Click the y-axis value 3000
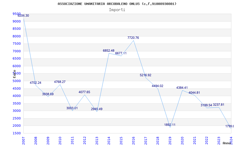 pos(17,111)
